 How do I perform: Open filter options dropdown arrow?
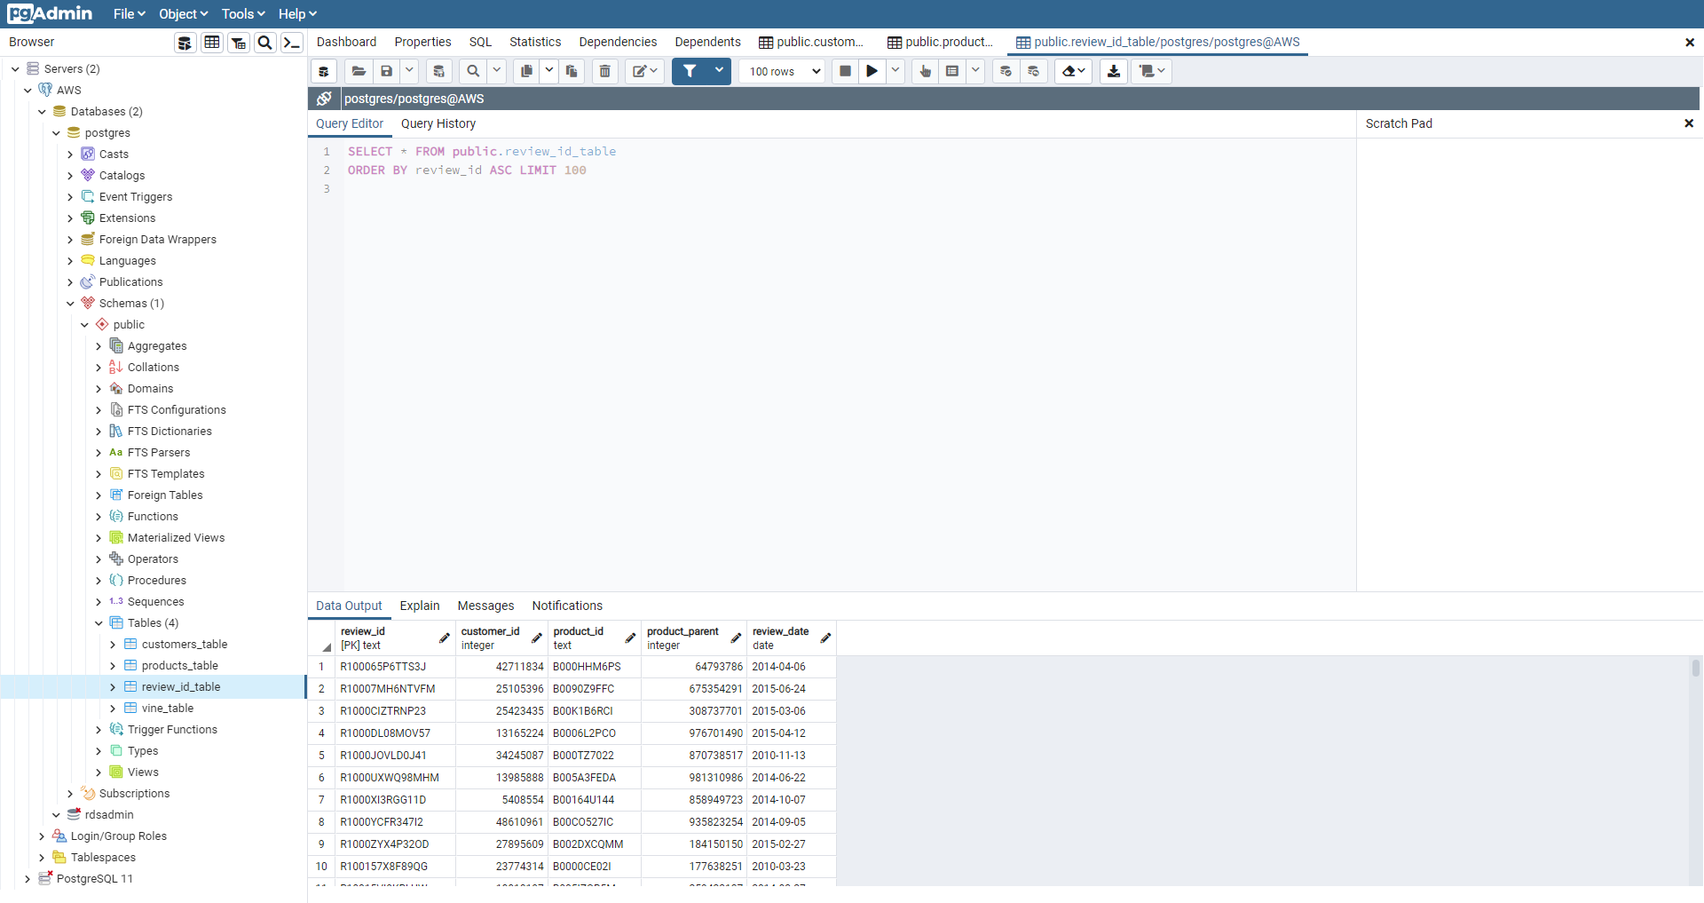pyautogui.click(x=719, y=71)
